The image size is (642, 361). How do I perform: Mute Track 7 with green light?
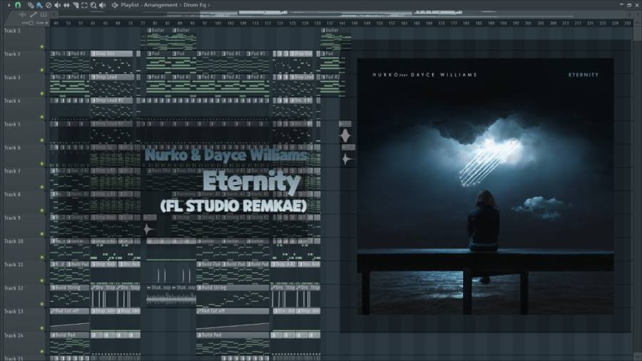coord(42,187)
